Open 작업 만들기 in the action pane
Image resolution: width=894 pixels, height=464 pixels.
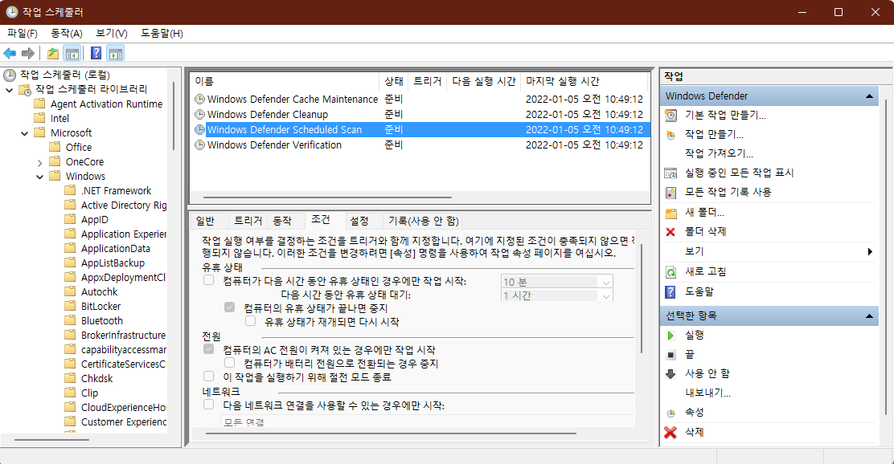coord(712,135)
